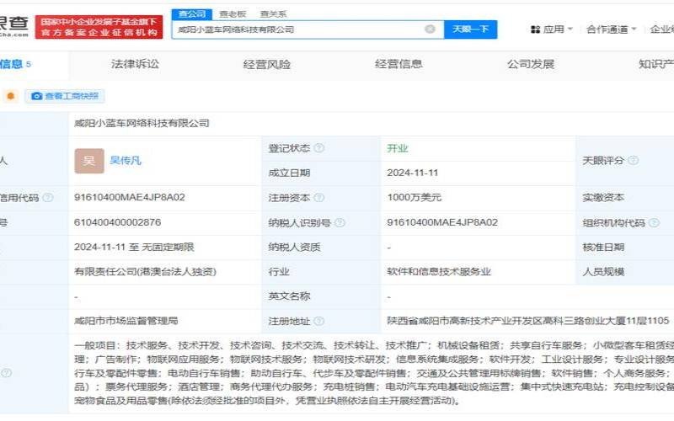Clear the search field with the X icon
Screen dimensions: 674x421
430,29
